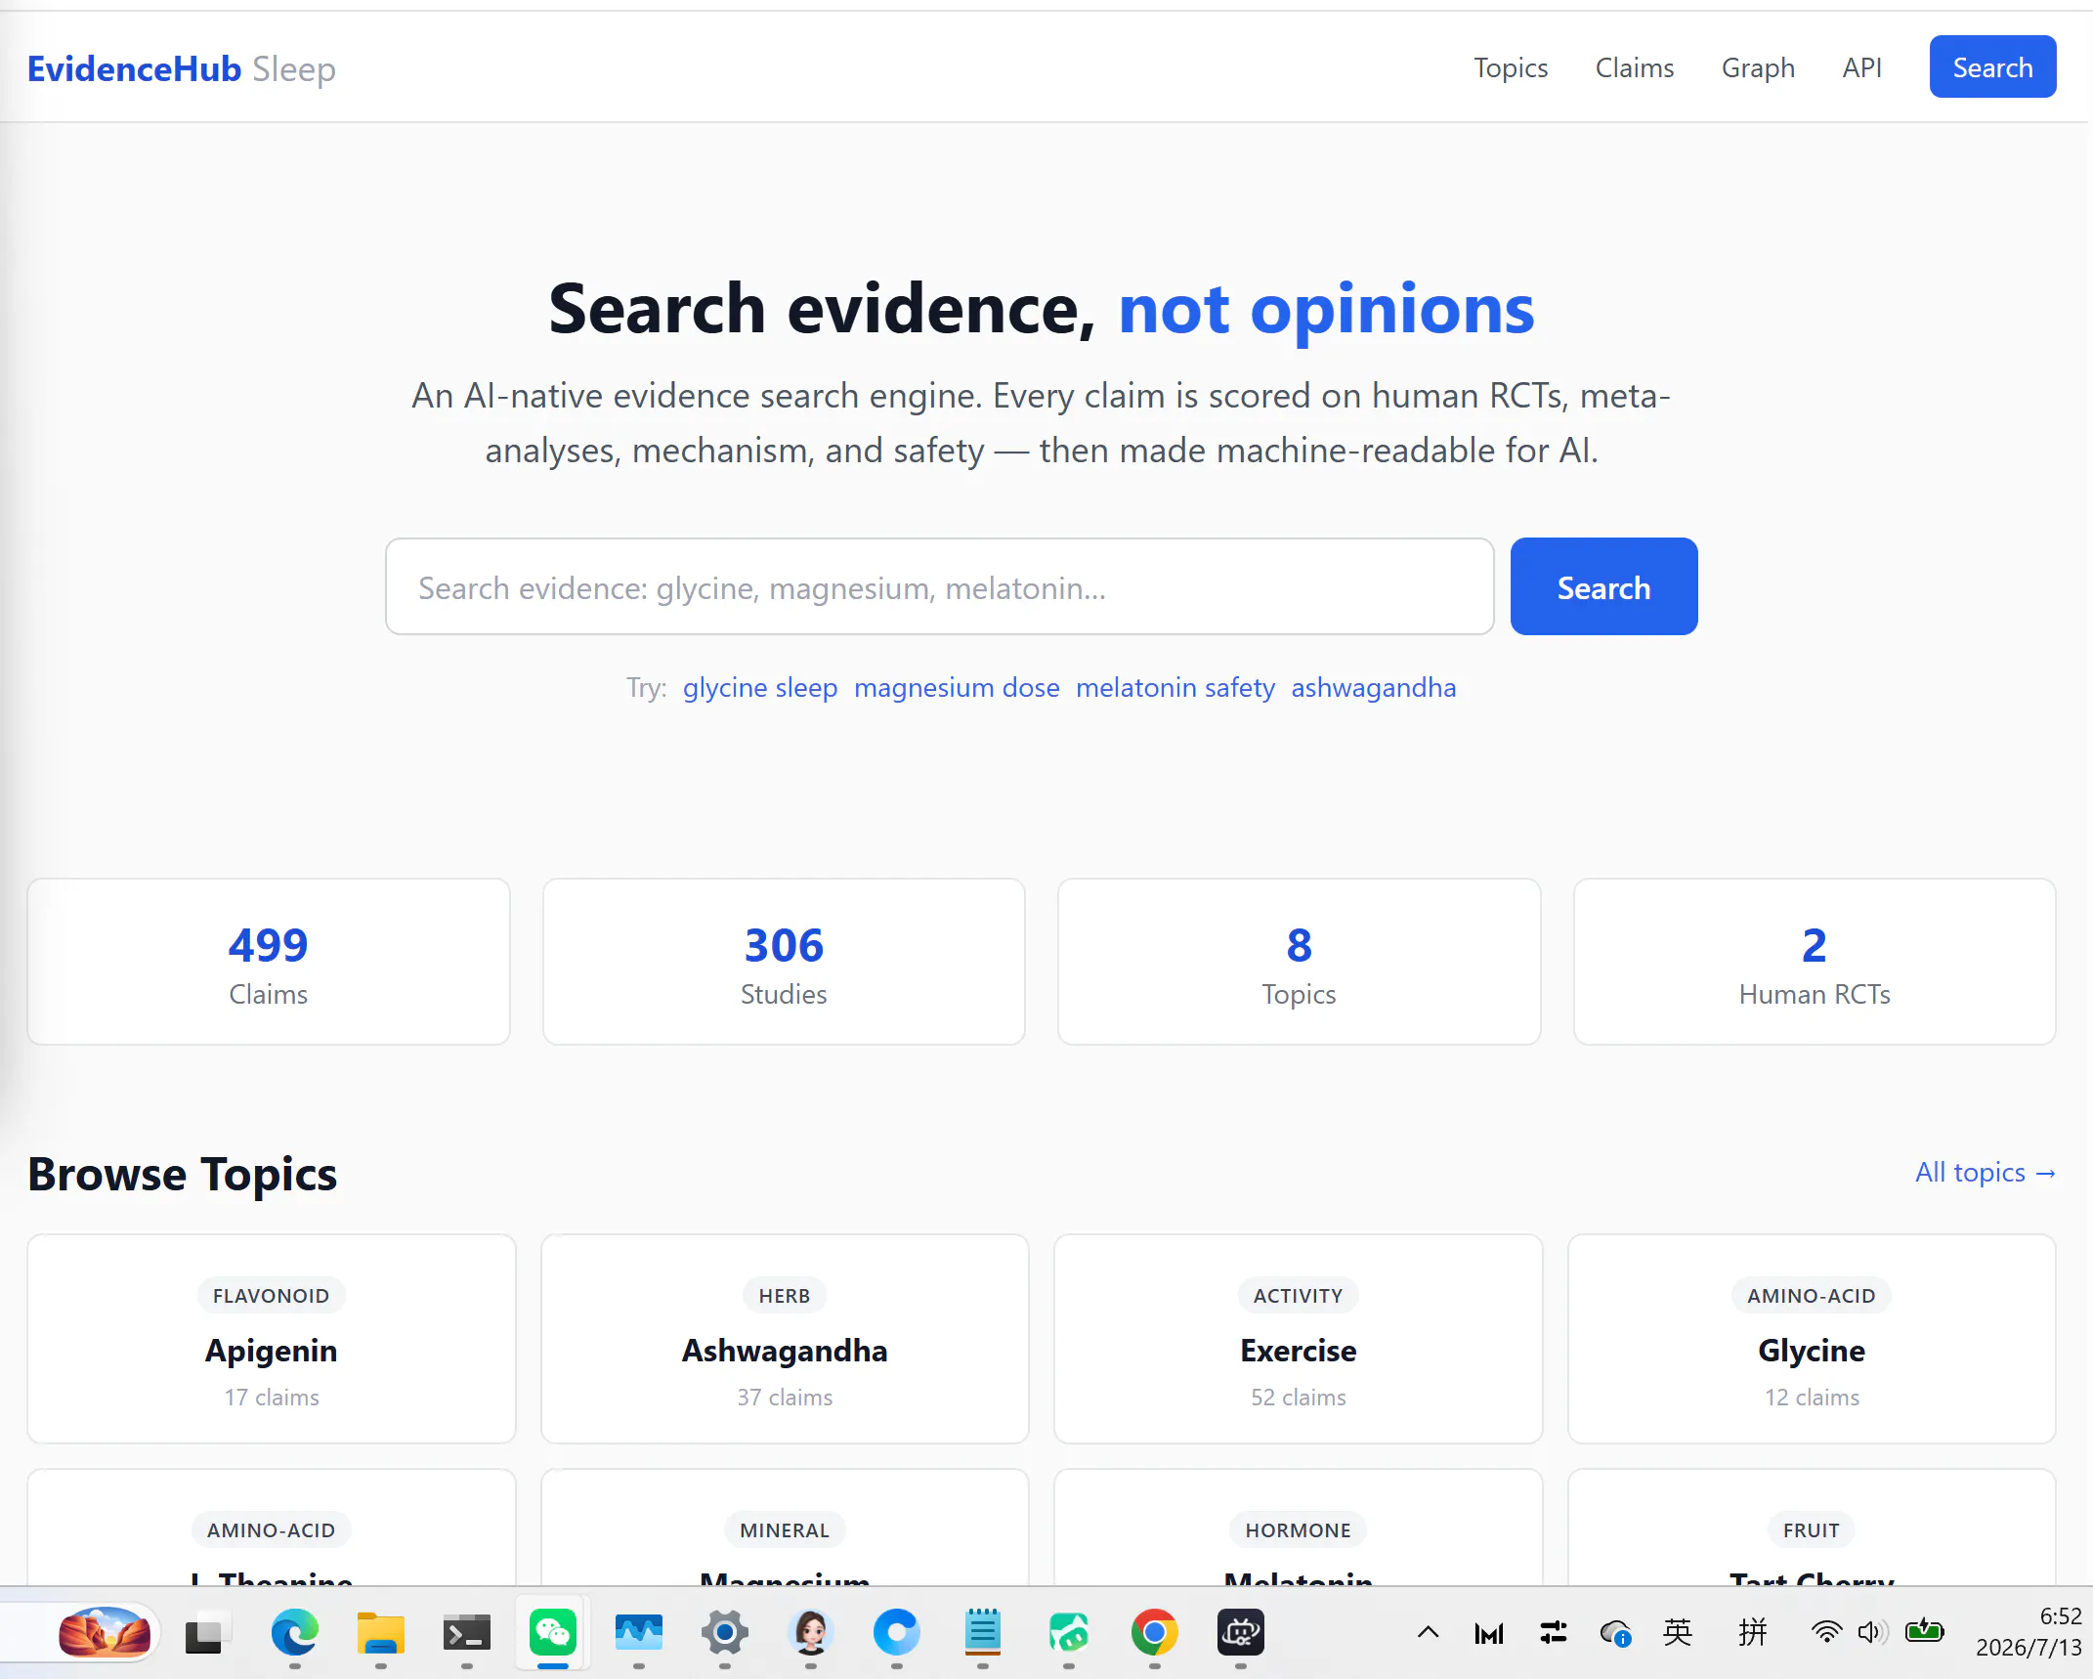Open the canyon landscape widget in taskbar
The image size is (2093, 1679).
105,1632
